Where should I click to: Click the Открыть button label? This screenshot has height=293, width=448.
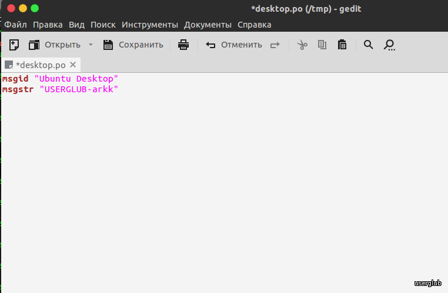point(62,45)
